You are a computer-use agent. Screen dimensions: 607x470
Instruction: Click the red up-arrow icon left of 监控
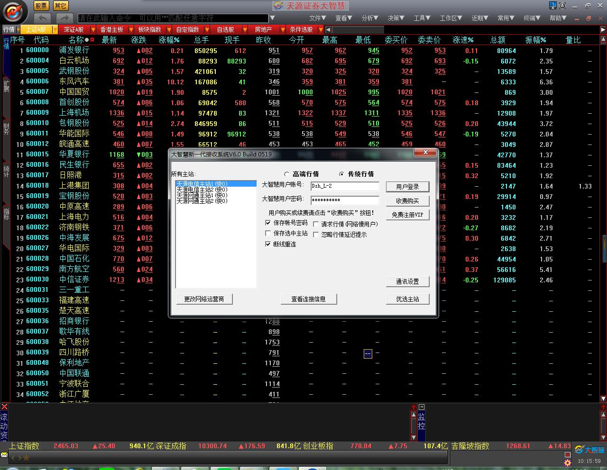pyautogui.click(x=414, y=407)
